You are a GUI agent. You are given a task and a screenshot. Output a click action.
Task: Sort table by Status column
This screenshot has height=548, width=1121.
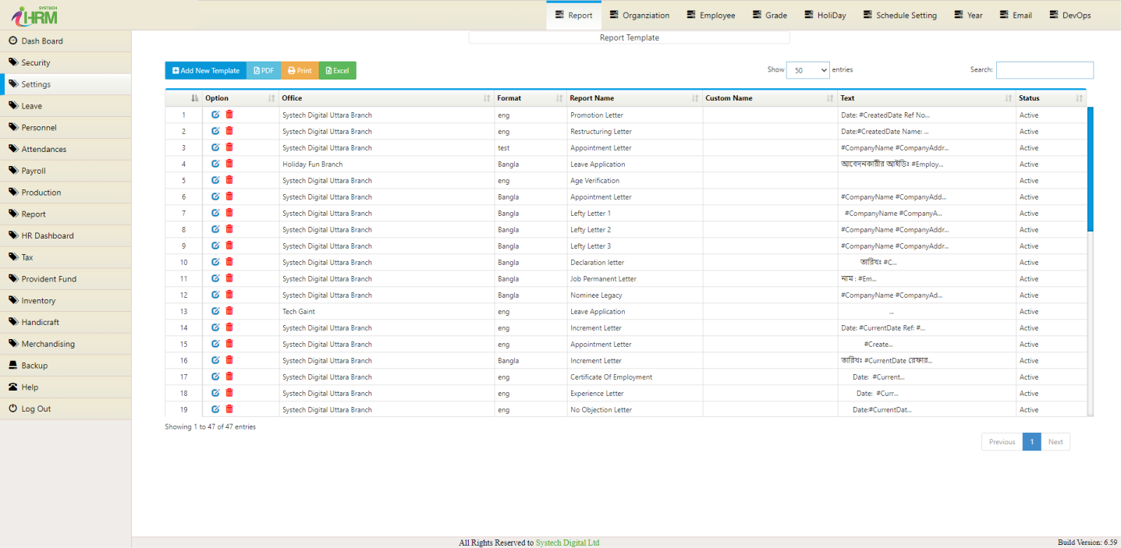(1050, 98)
